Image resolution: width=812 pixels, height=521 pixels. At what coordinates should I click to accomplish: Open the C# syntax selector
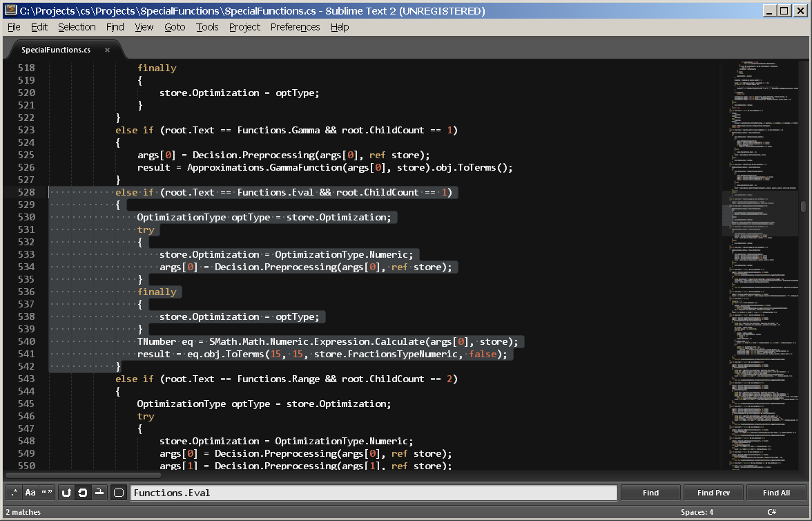coord(771,512)
